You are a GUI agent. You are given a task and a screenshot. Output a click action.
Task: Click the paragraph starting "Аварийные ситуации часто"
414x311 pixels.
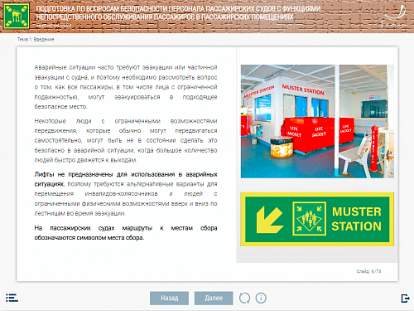click(x=126, y=87)
